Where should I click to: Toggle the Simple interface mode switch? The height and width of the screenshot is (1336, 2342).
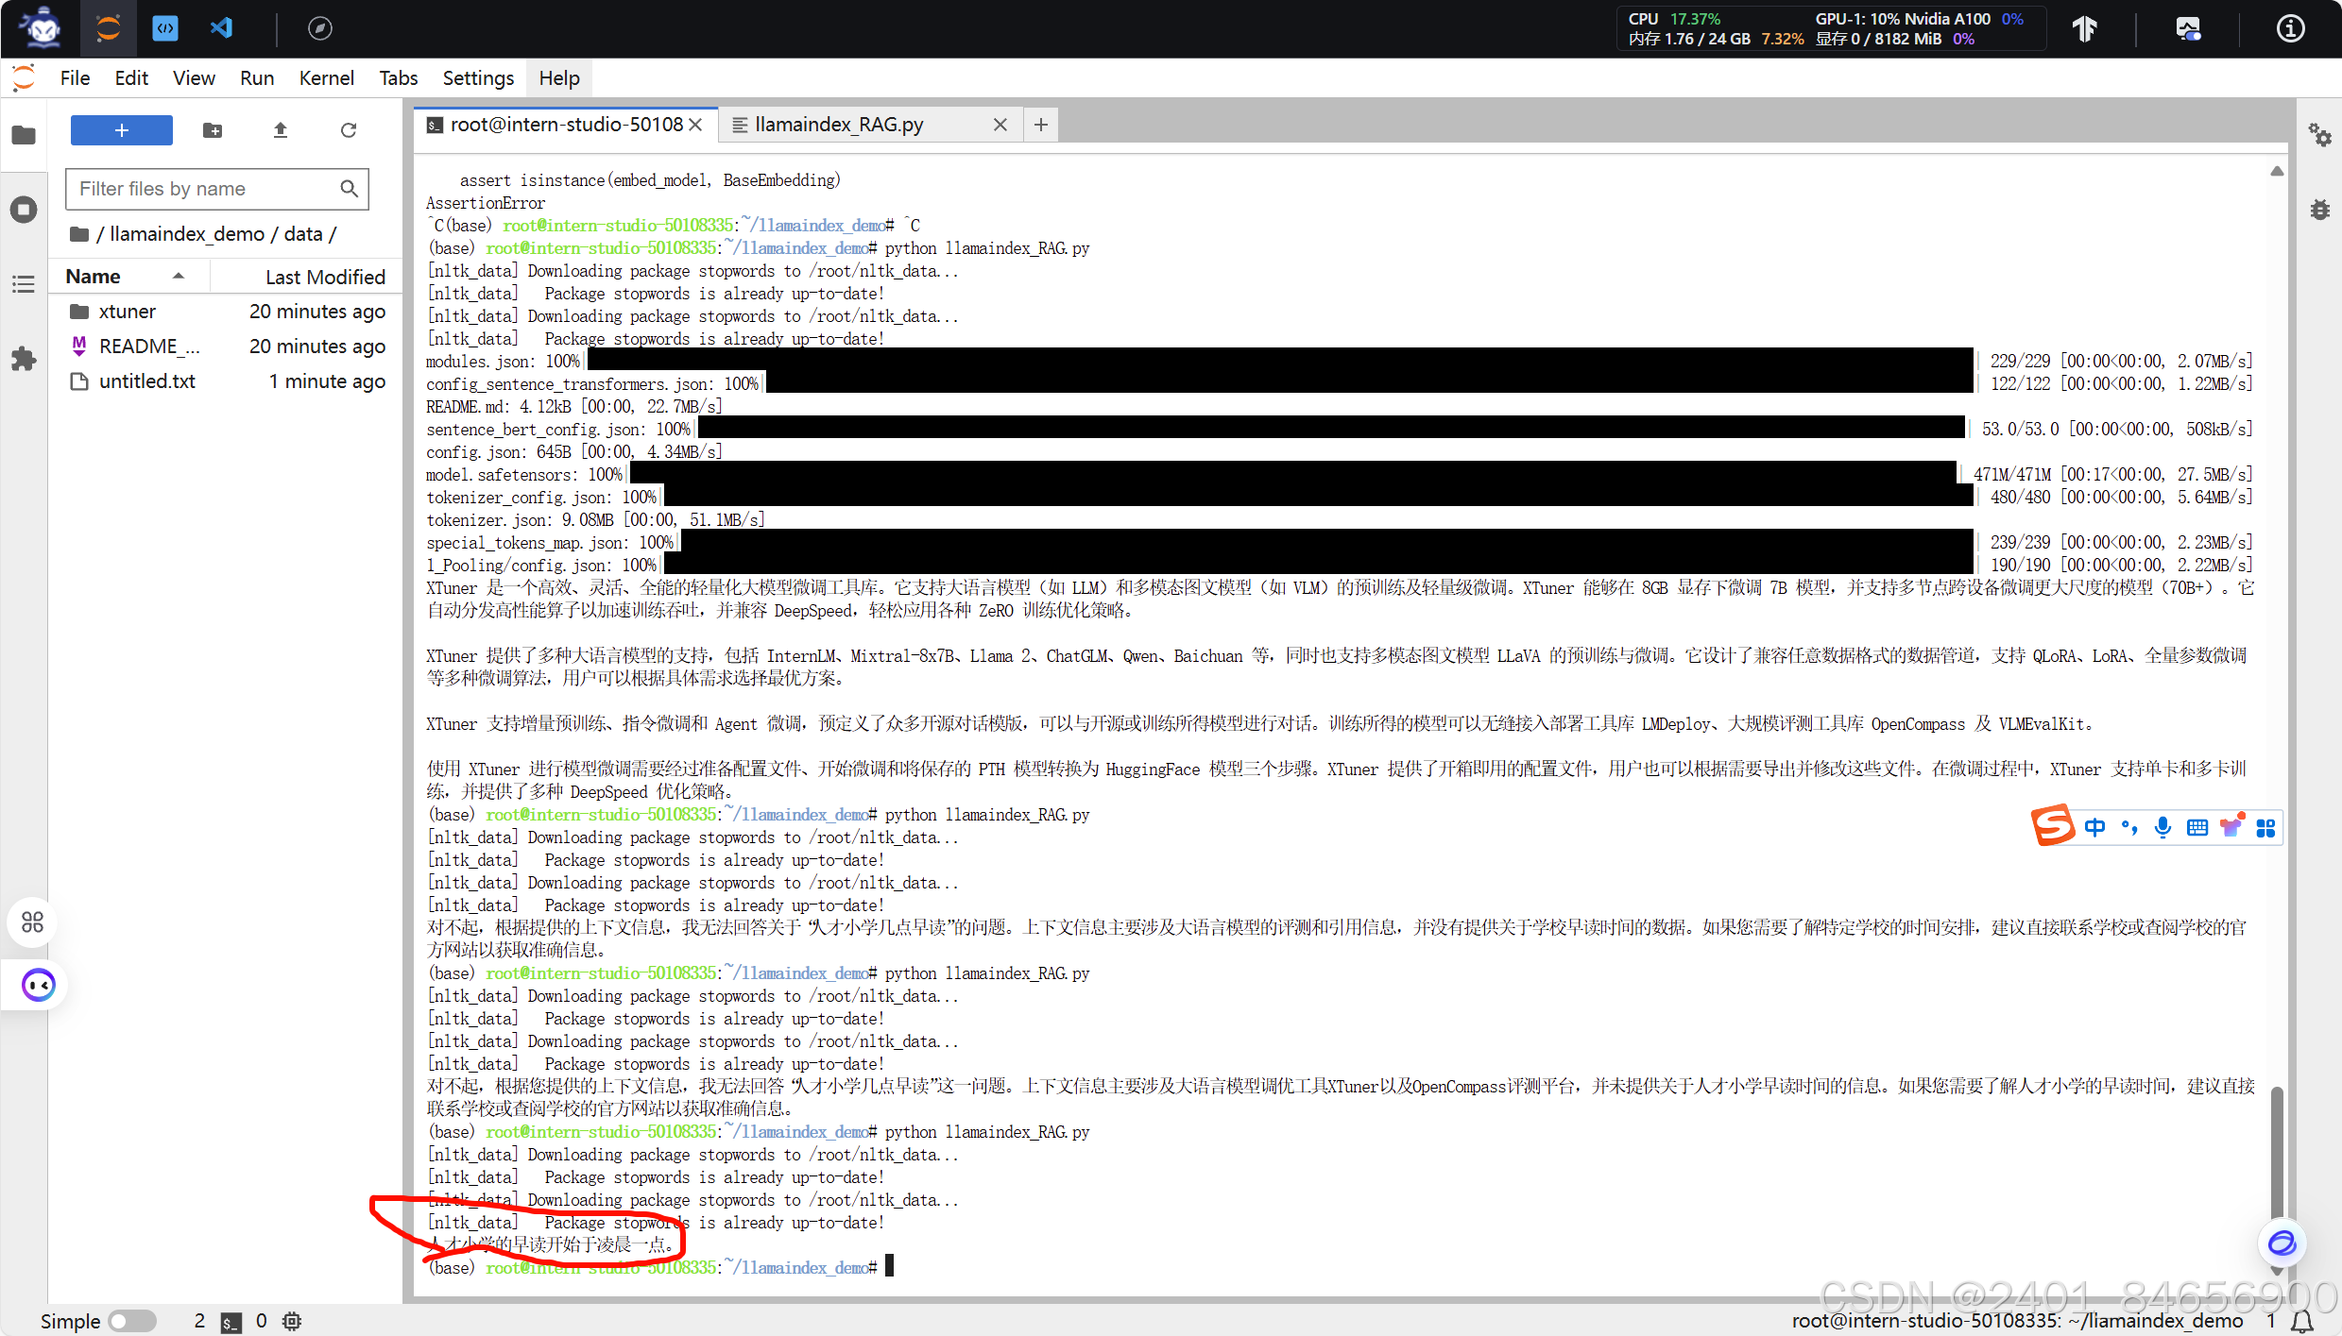click(x=131, y=1321)
